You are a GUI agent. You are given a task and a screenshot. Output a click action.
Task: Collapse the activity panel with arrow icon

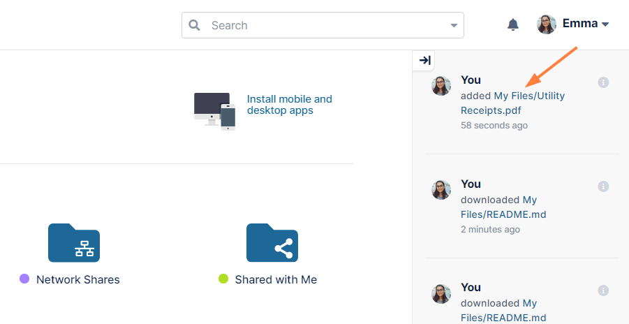424,61
